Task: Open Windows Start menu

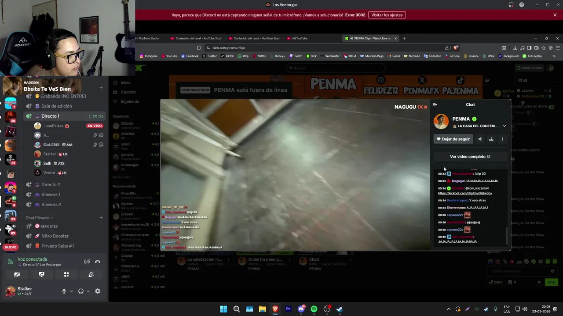Action: [x=223, y=309]
